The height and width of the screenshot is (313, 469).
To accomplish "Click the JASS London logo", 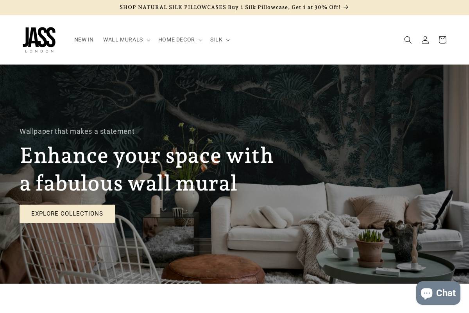I will 39,40.
